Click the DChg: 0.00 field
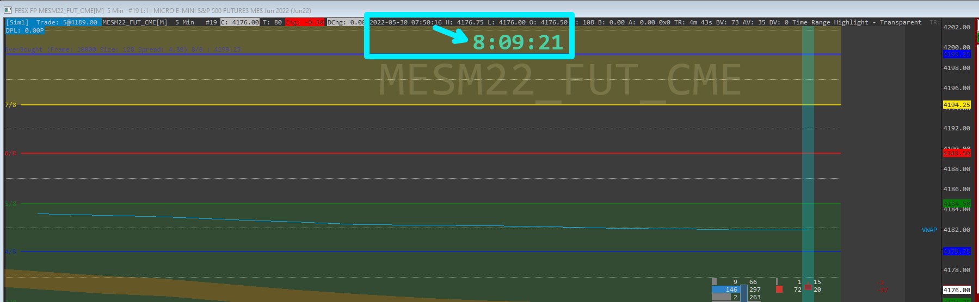Viewport: 979px width, 302px height. pyautogui.click(x=346, y=22)
